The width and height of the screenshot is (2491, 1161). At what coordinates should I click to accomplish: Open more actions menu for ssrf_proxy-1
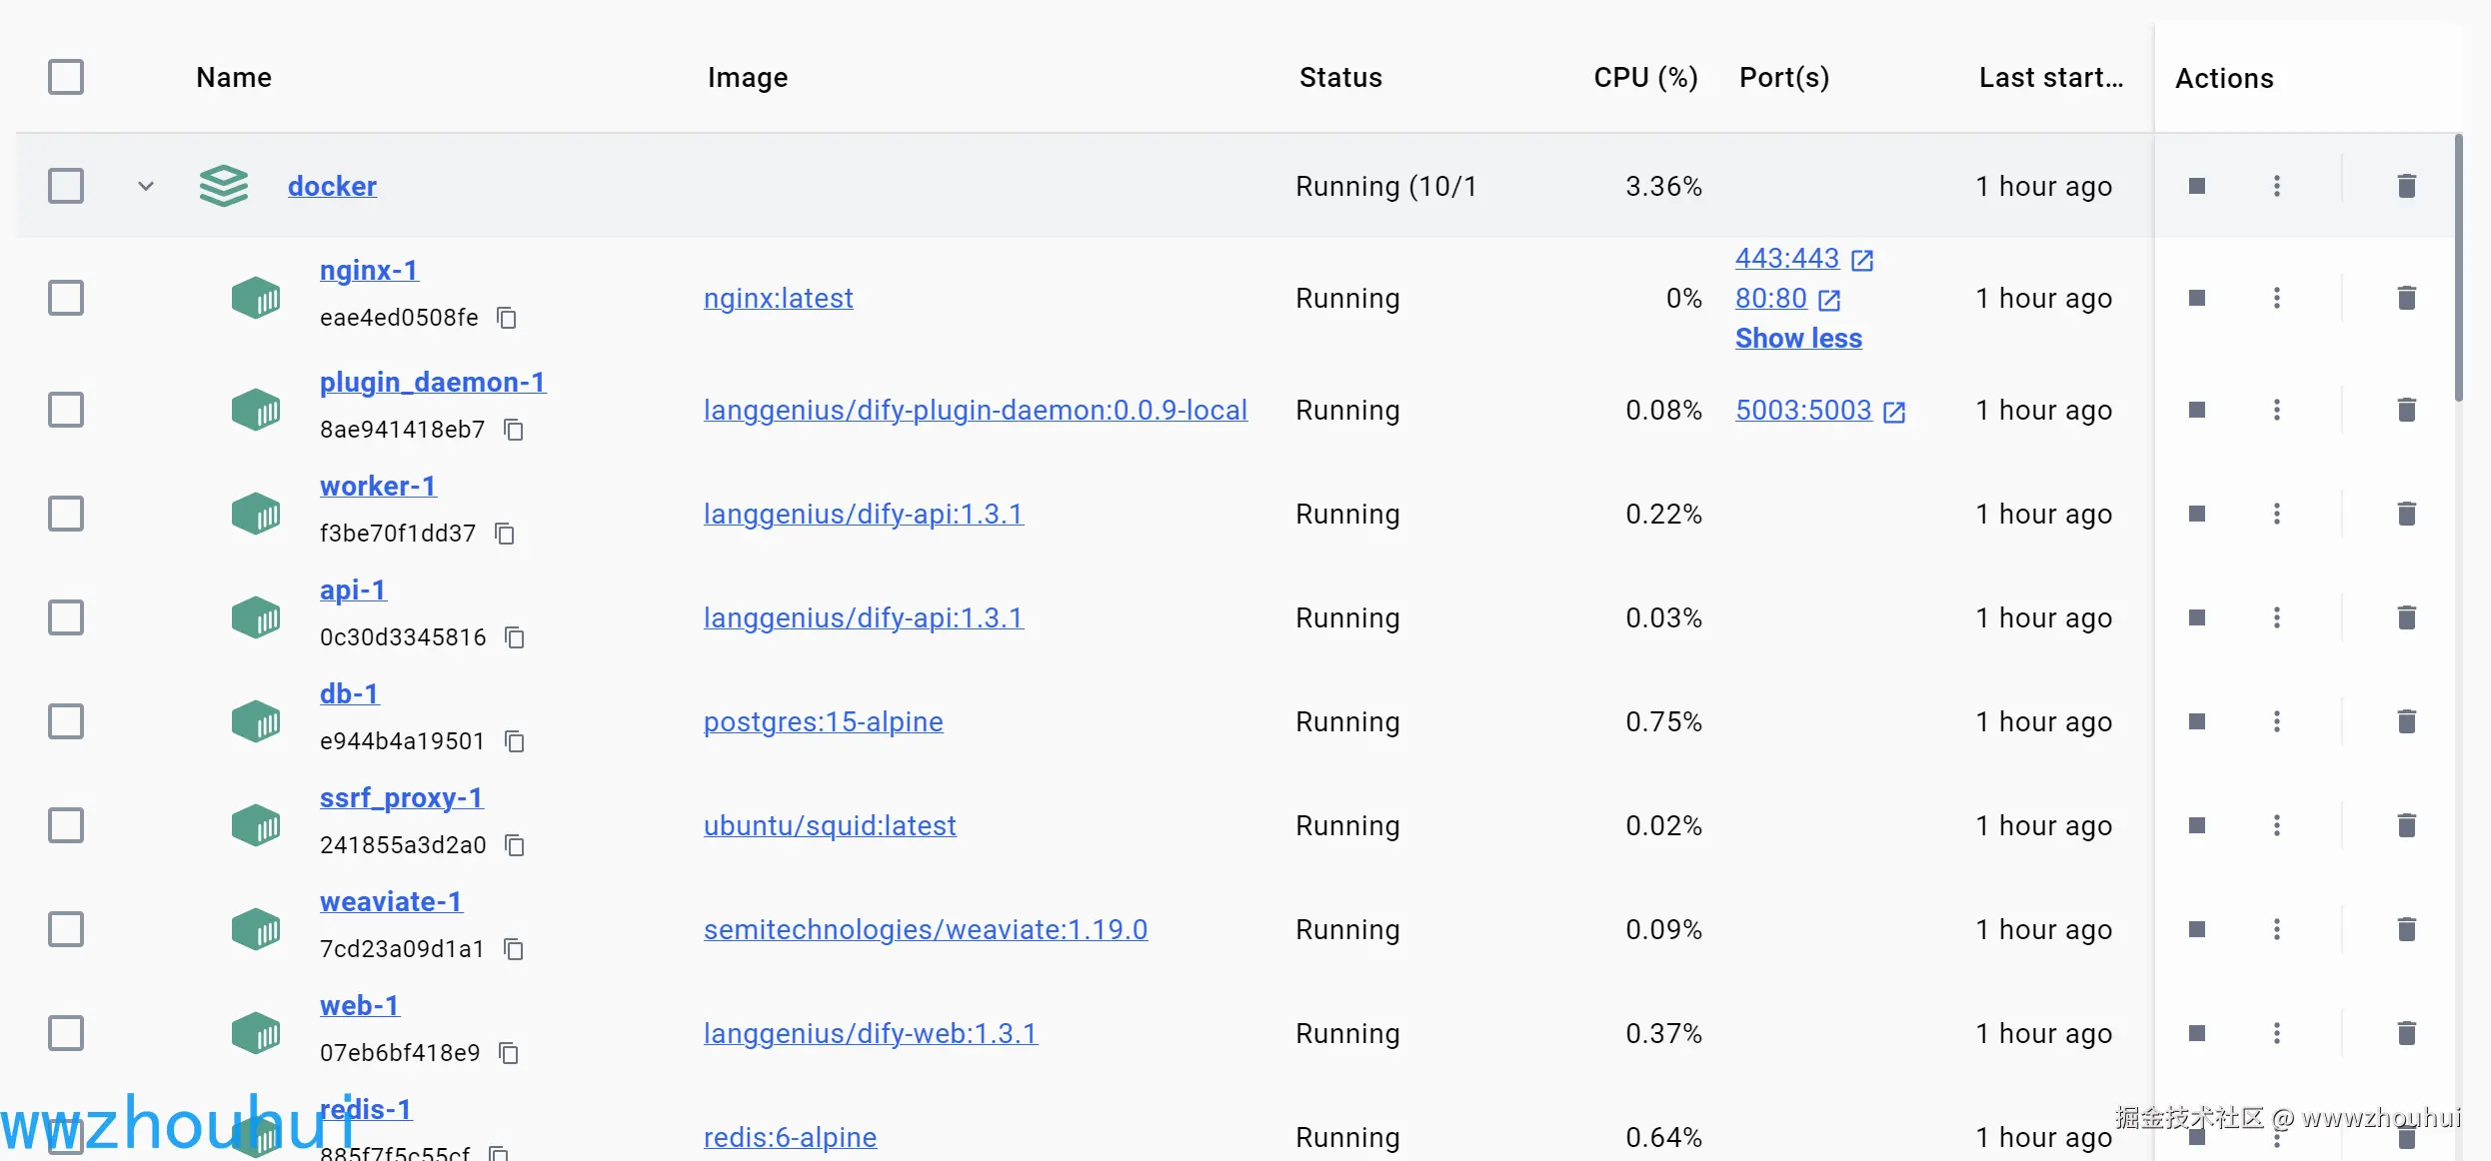pos(2276,825)
